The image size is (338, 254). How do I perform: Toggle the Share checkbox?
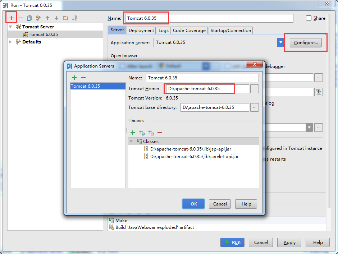click(309, 18)
